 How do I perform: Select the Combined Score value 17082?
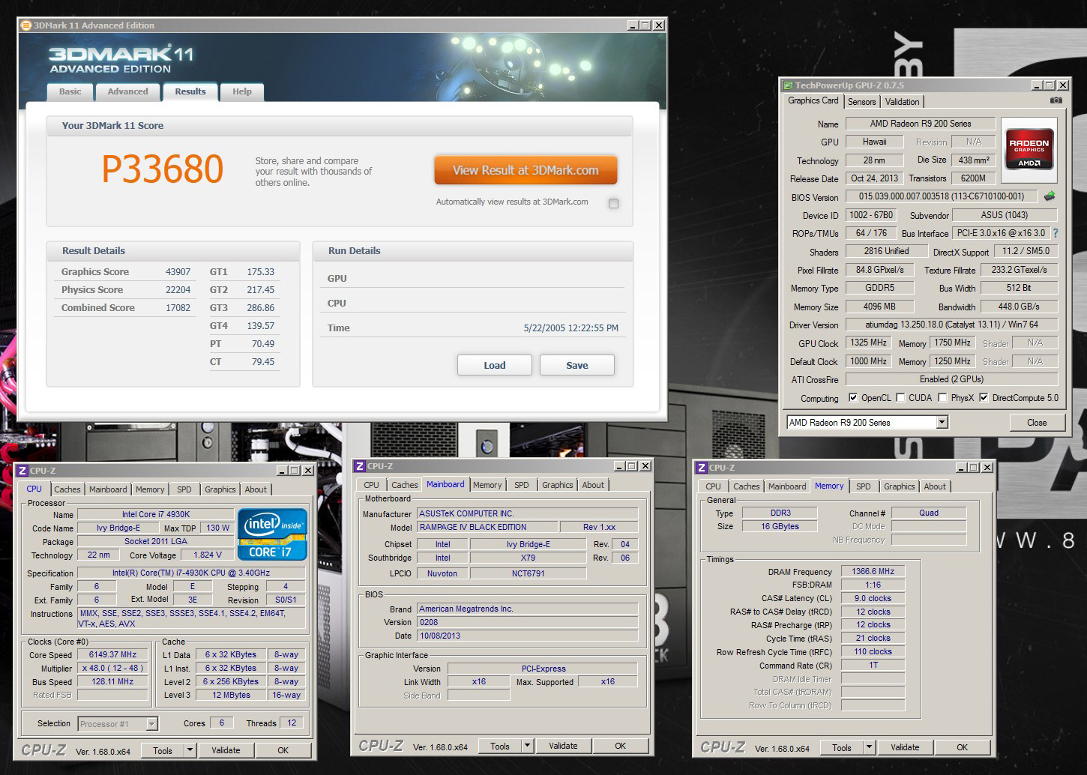point(178,308)
